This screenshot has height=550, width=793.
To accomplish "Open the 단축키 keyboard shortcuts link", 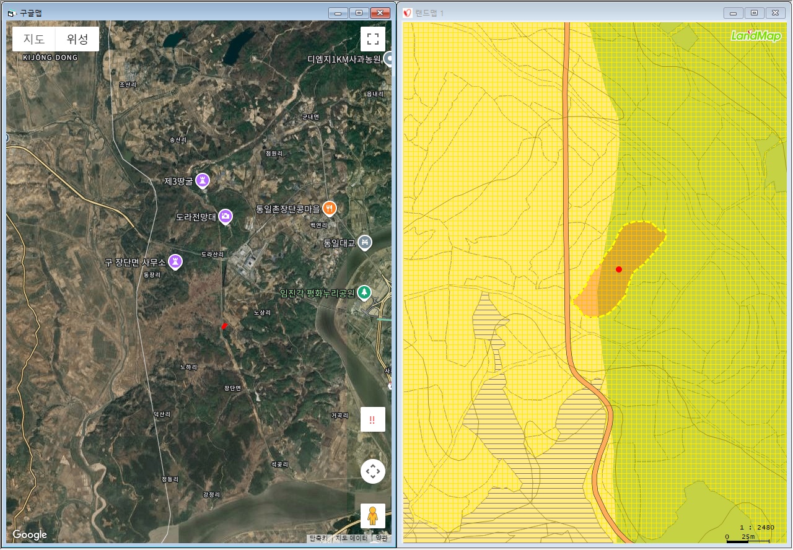I will pos(318,538).
